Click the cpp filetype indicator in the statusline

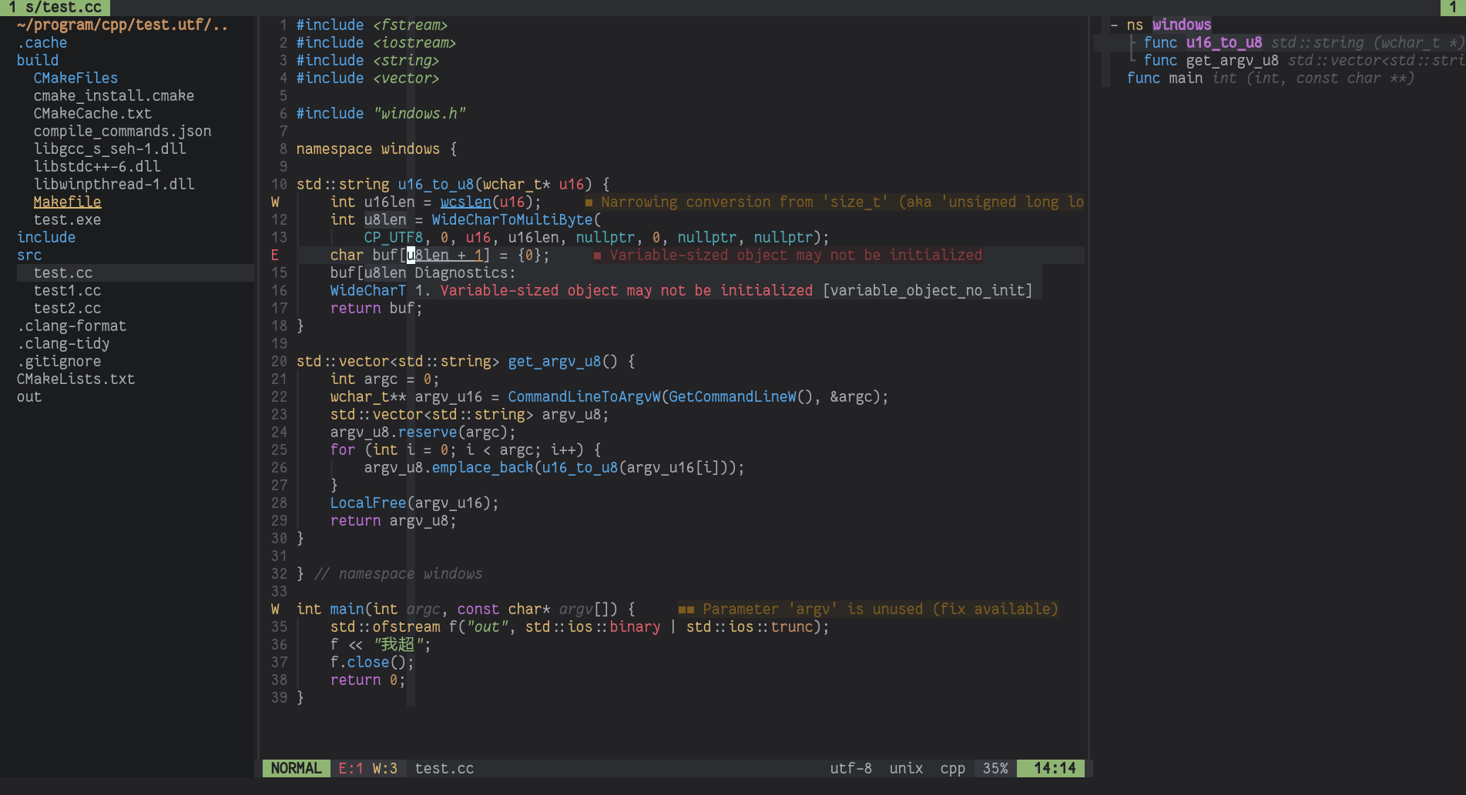tap(952, 768)
